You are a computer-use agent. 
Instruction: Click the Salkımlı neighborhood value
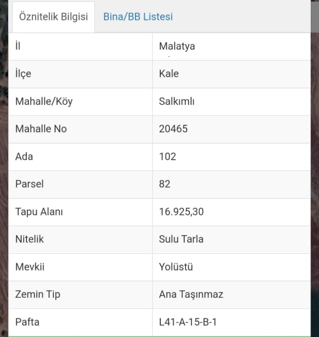[x=177, y=102]
